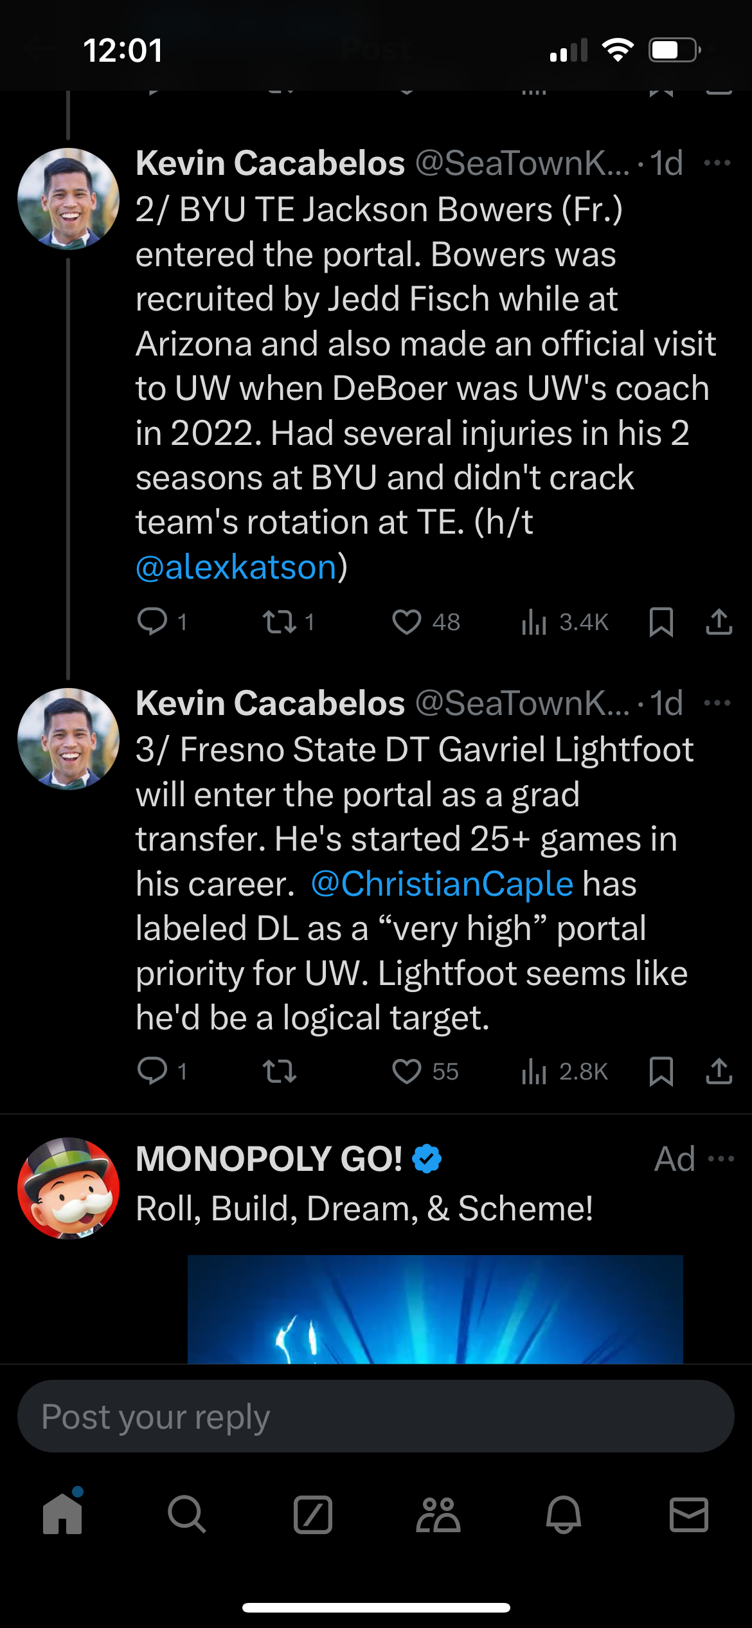Tap the Post your reply field

[376, 1416]
